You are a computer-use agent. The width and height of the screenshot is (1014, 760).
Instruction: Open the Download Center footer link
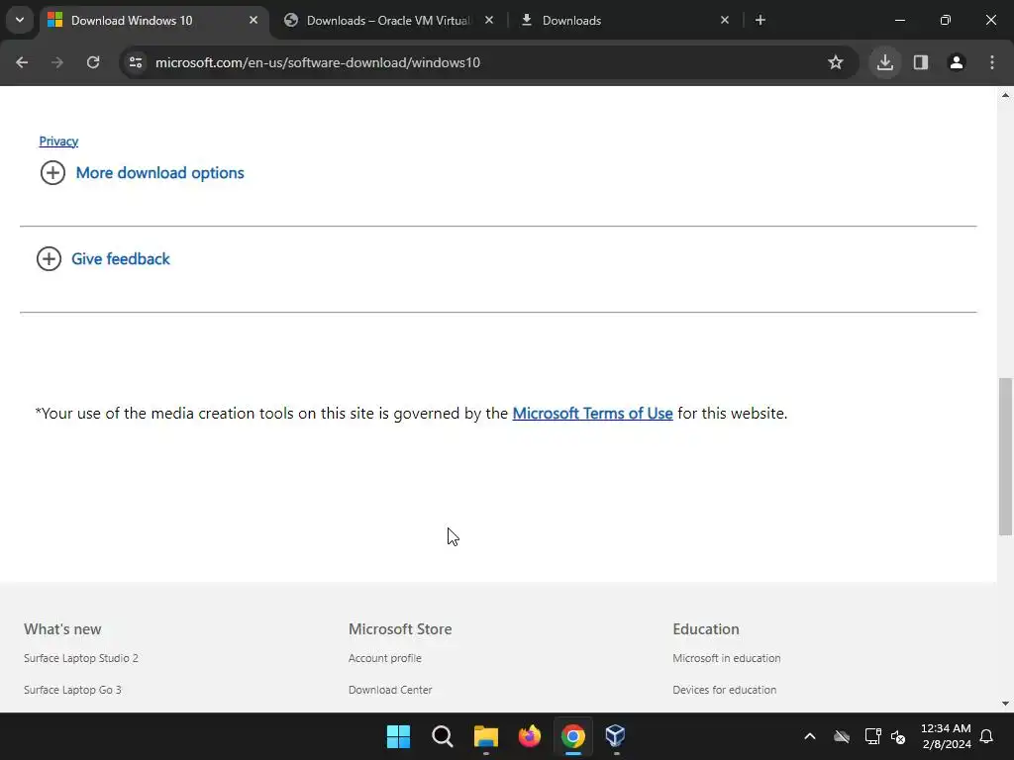(390, 690)
